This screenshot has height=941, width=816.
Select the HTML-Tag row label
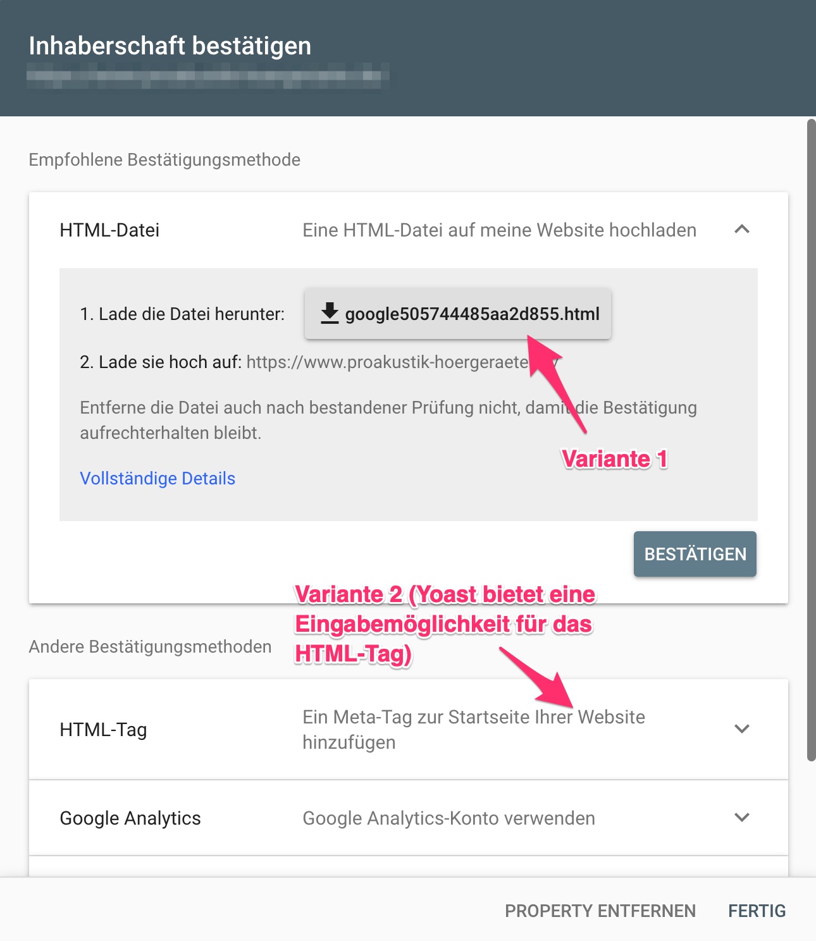(103, 730)
